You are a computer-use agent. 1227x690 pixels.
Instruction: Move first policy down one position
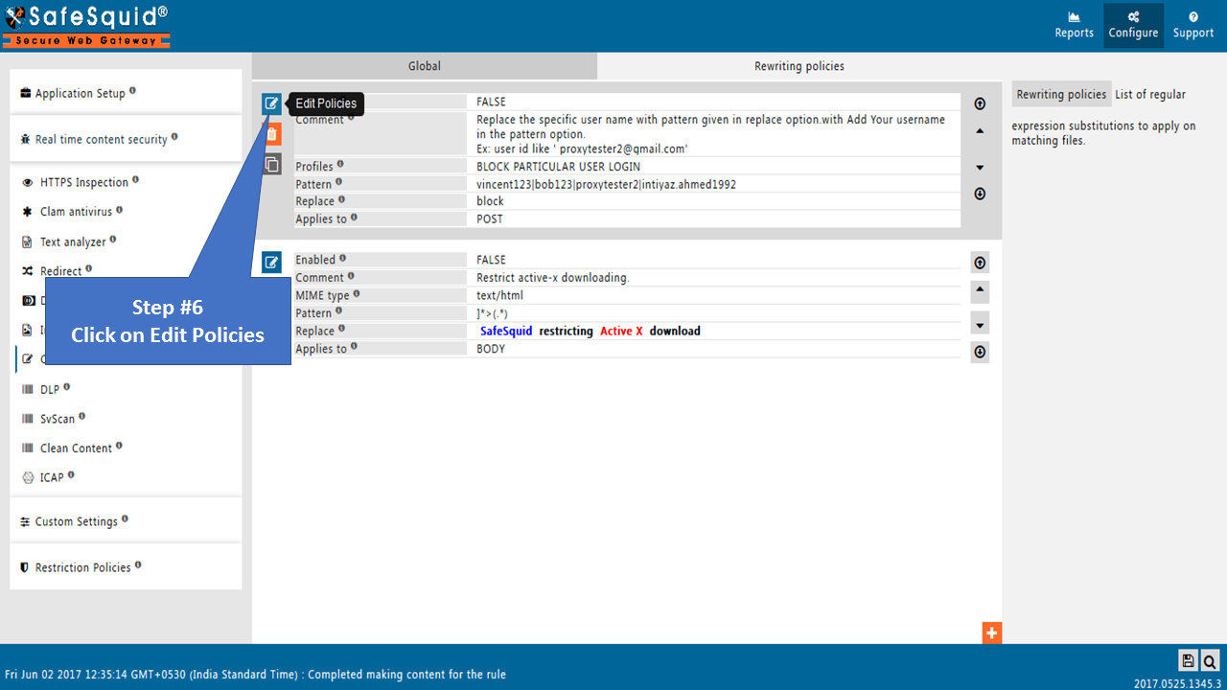pyautogui.click(x=980, y=167)
